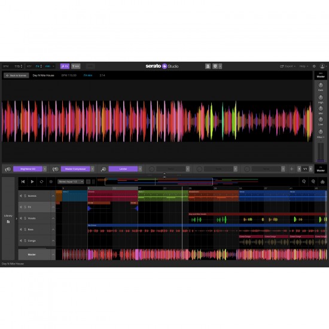
Task: Turn the Limiter amount knob
Action: [x=103, y=169]
